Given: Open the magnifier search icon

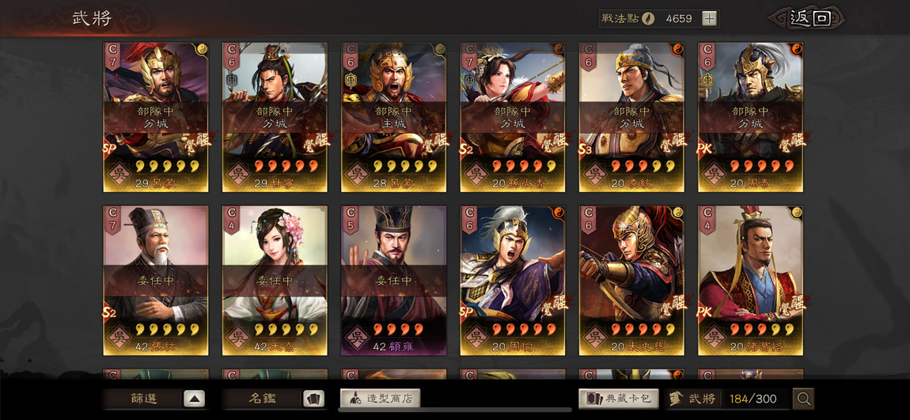Looking at the screenshot, I should pos(804,399).
